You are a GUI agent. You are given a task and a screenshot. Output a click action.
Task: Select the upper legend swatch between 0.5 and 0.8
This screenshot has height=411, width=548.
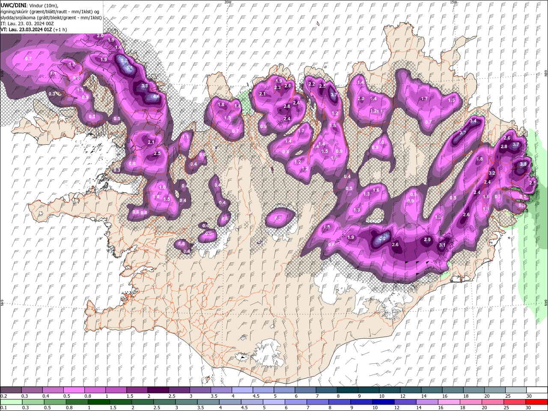point(74,390)
